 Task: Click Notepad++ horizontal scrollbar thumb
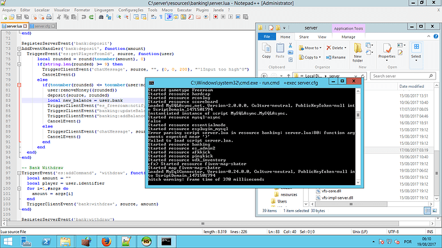[x=202, y=224]
